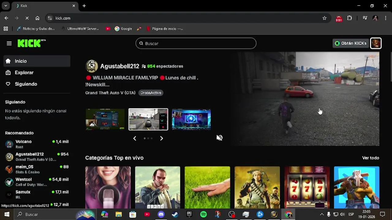Bookmark this page with star
This screenshot has width=392, height=220.
(x=325, y=18)
